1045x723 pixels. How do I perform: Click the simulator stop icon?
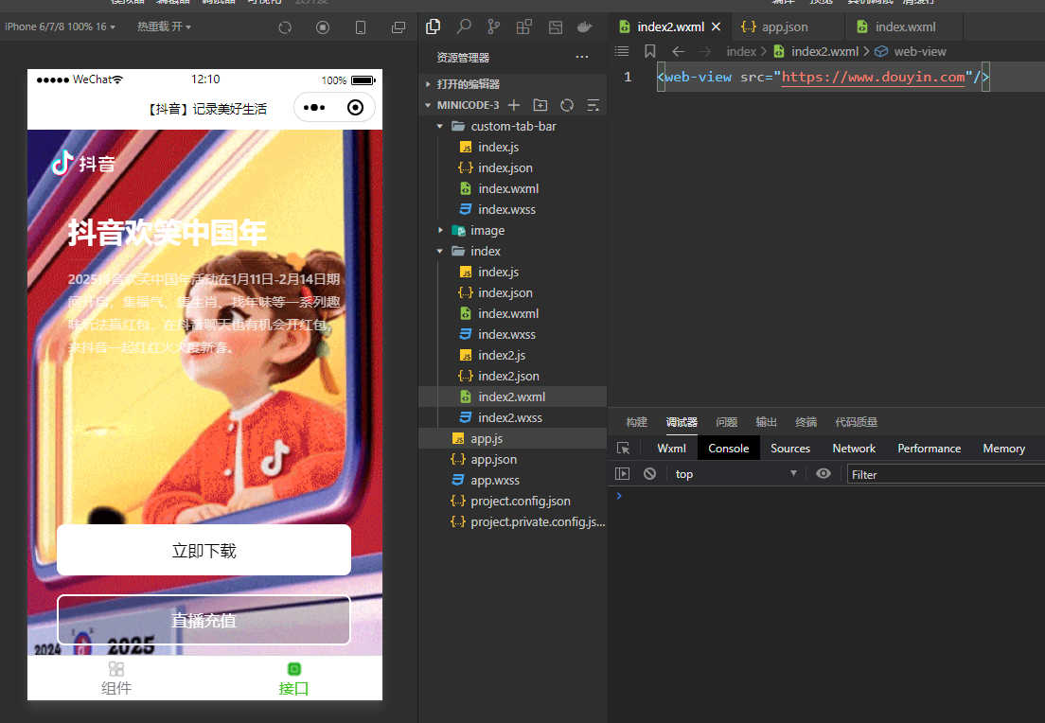(x=323, y=27)
